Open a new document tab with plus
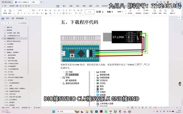The height and width of the screenshot is (114, 183). point(41,2)
